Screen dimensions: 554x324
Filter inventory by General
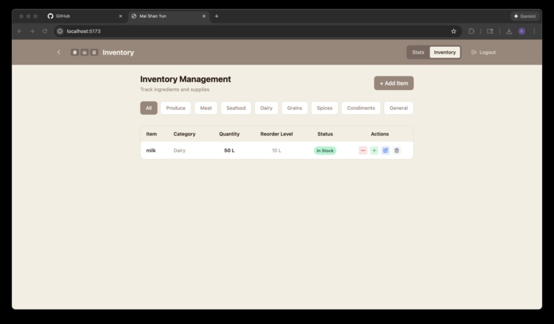(x=399, y=108)
